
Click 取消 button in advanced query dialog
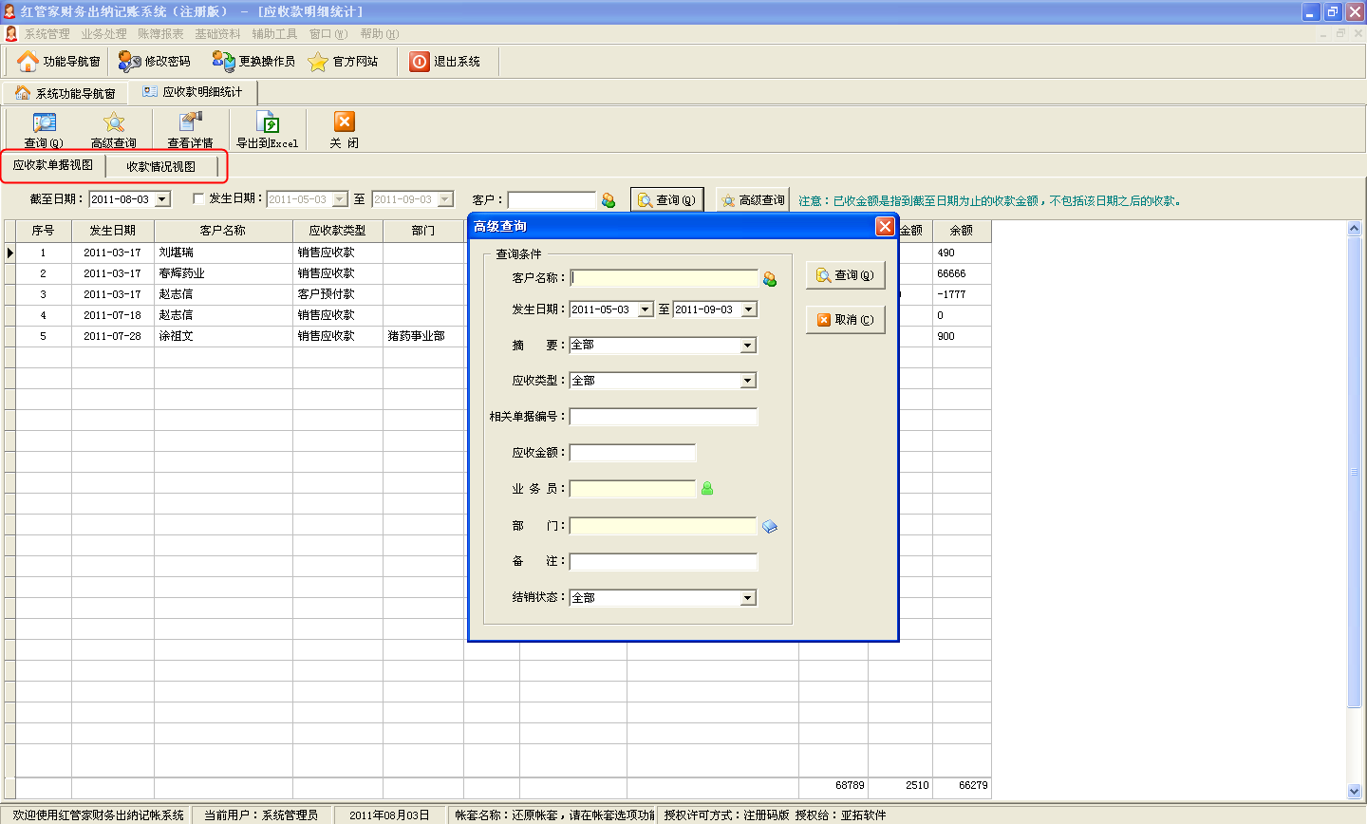click(845, 320)
